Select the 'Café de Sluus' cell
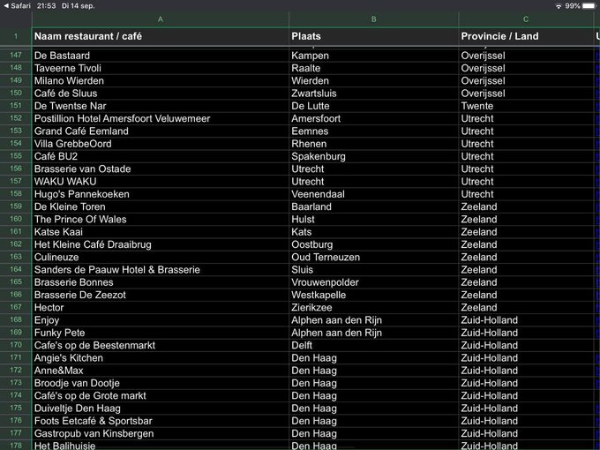Image resolution: width=600 pixels, height=450 pixels. tap(161, 94)
